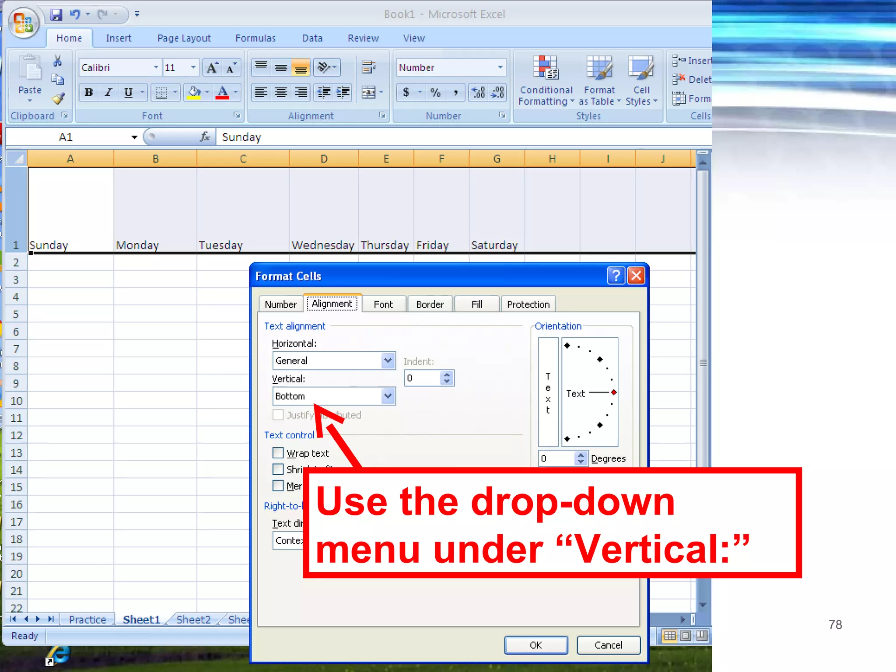Switch to Page Layout ribbon tab
This screenshot has width=896, height=672.
184,38
